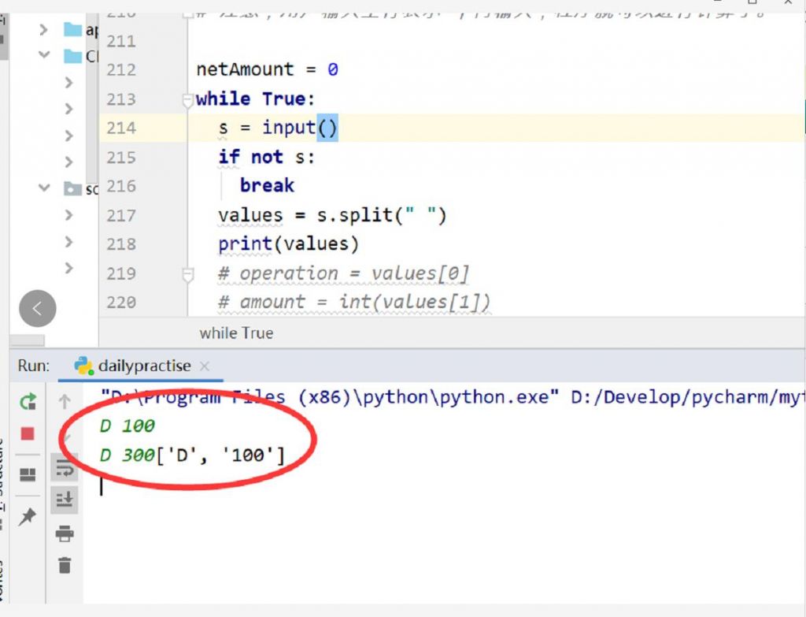Stop the running process with red square
The image size is (806, 617).
[x=28, y=434]
